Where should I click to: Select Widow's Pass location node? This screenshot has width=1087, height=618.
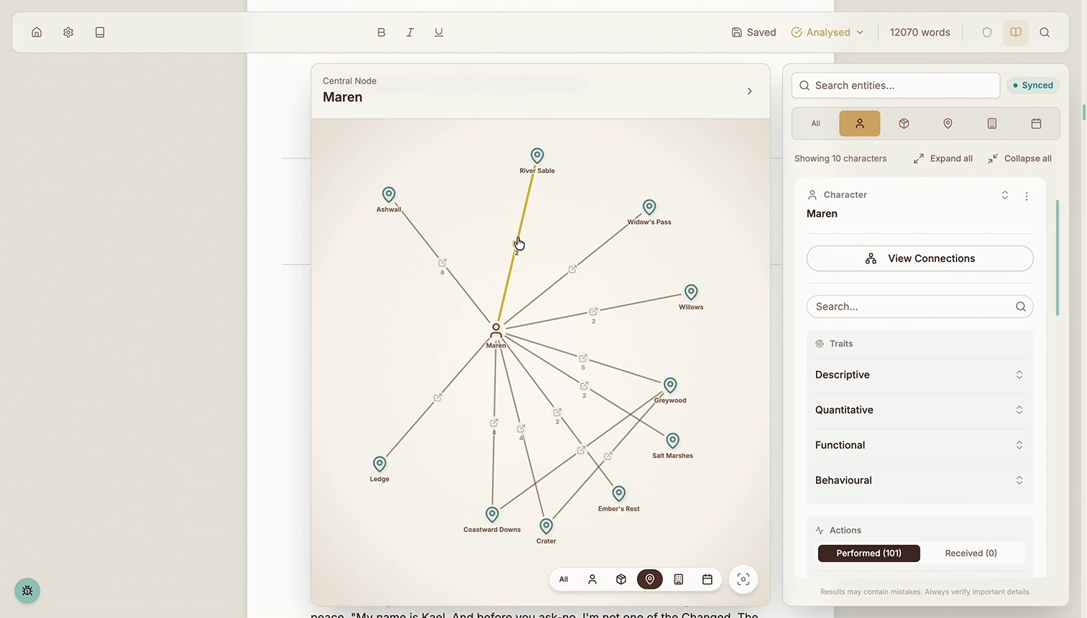649,207
